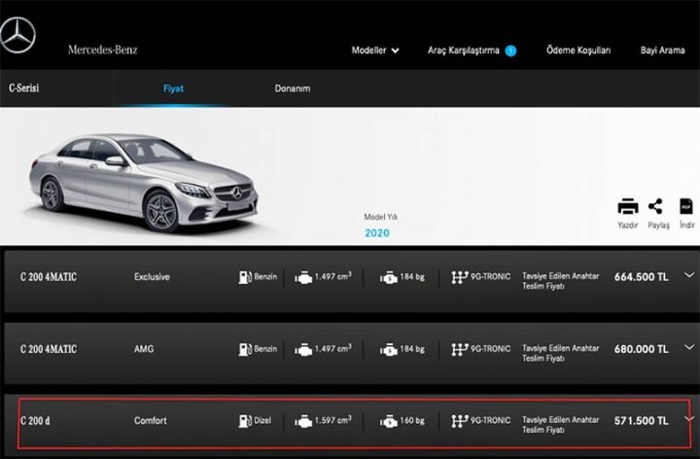Image resolution: width=700 pixels, height=459 pixels.
Task: Switch to the Fiyat tab
Action: tap(173, 88)
